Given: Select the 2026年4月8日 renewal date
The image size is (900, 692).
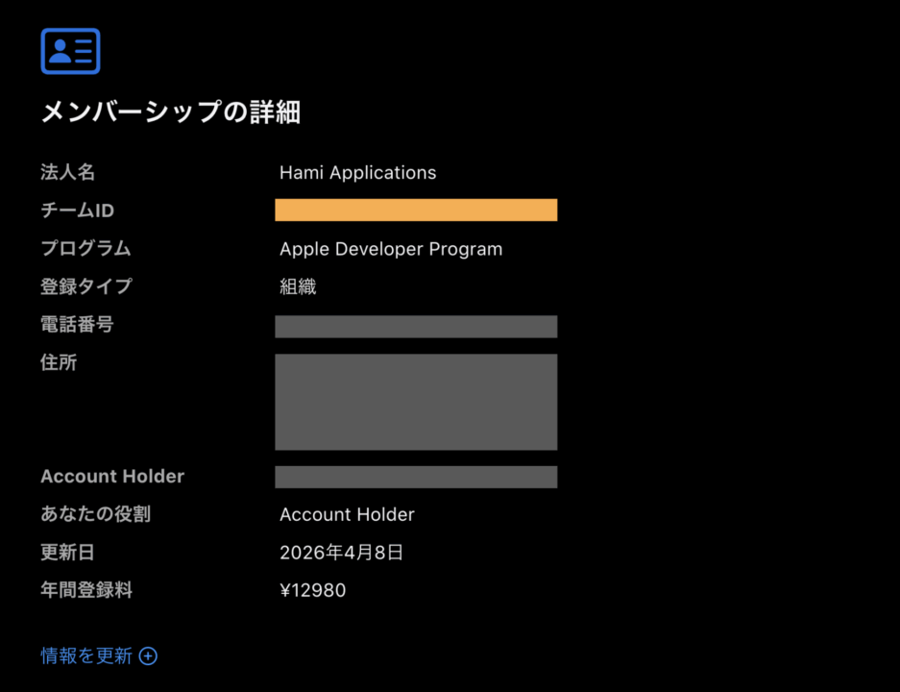Looking at the screenshot, I should [342, 553].
